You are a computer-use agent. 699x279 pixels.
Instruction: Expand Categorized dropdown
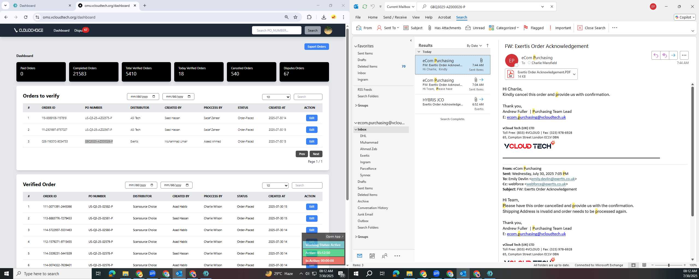point(518,28)
